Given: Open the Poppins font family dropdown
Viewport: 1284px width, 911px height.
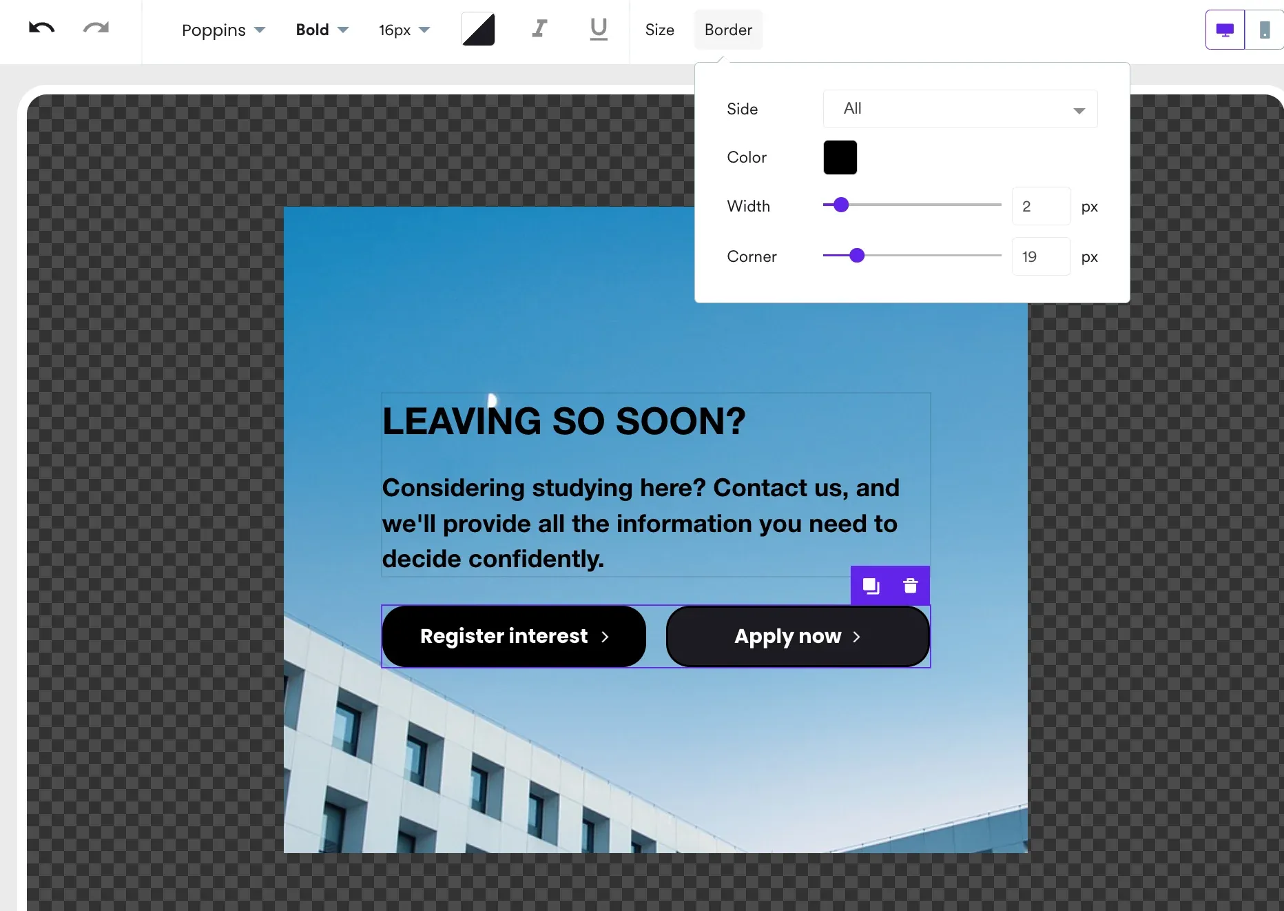Looking at the screenshot, I should [223, 30].
